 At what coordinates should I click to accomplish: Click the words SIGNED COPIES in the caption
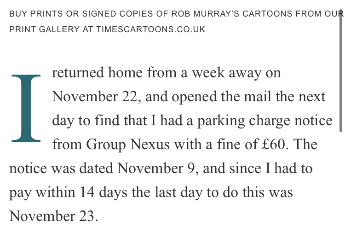(117, 14)
